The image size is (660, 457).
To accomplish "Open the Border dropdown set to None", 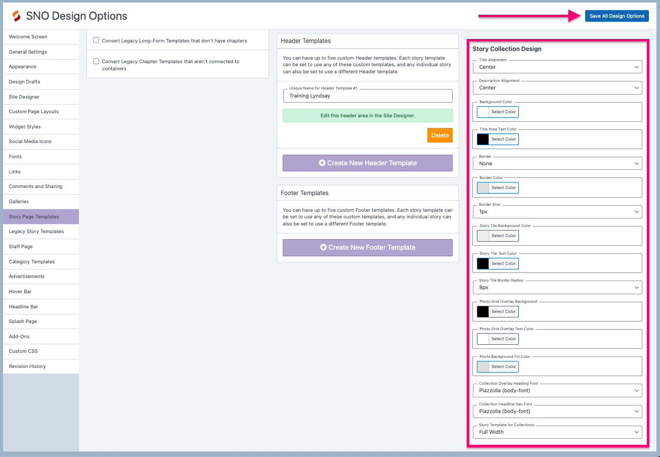I will 556,163.
